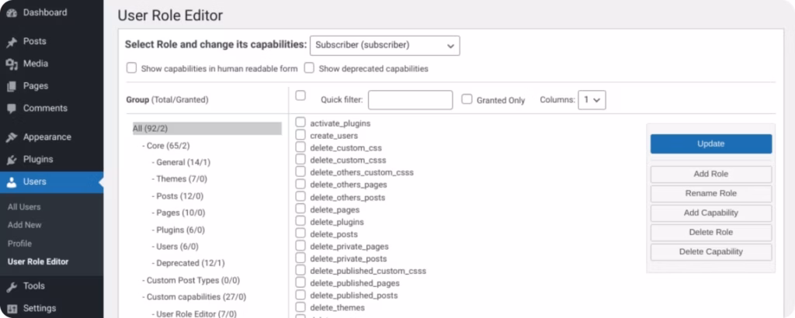Click the Settings sliders icon
The image size is (795, 318).
coord(12,309)
